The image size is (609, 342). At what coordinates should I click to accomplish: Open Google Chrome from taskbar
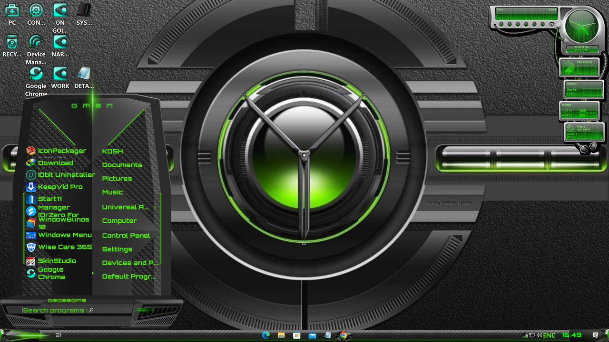(344, 335)
